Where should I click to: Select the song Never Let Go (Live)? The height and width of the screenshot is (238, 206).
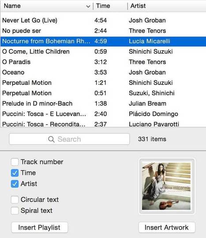[103, 20]
